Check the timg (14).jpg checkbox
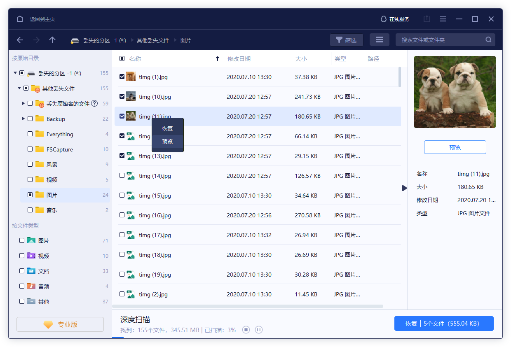 [122, 176]
